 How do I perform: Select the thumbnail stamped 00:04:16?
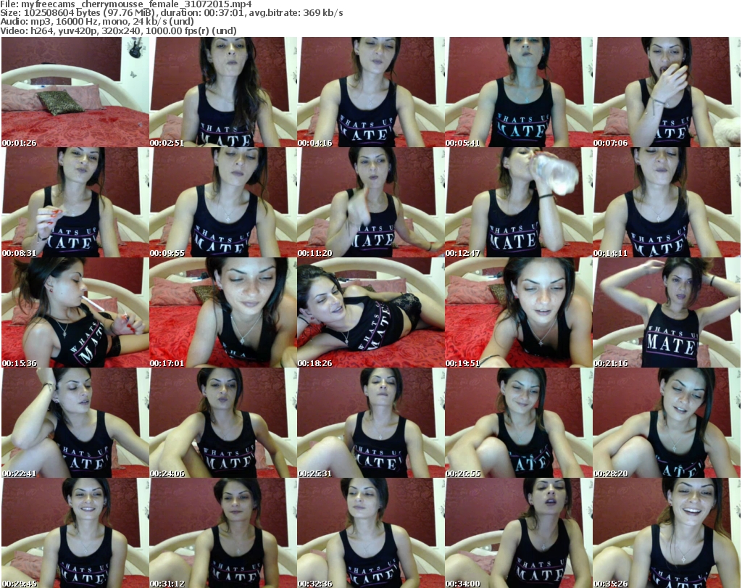coord(371,92)
